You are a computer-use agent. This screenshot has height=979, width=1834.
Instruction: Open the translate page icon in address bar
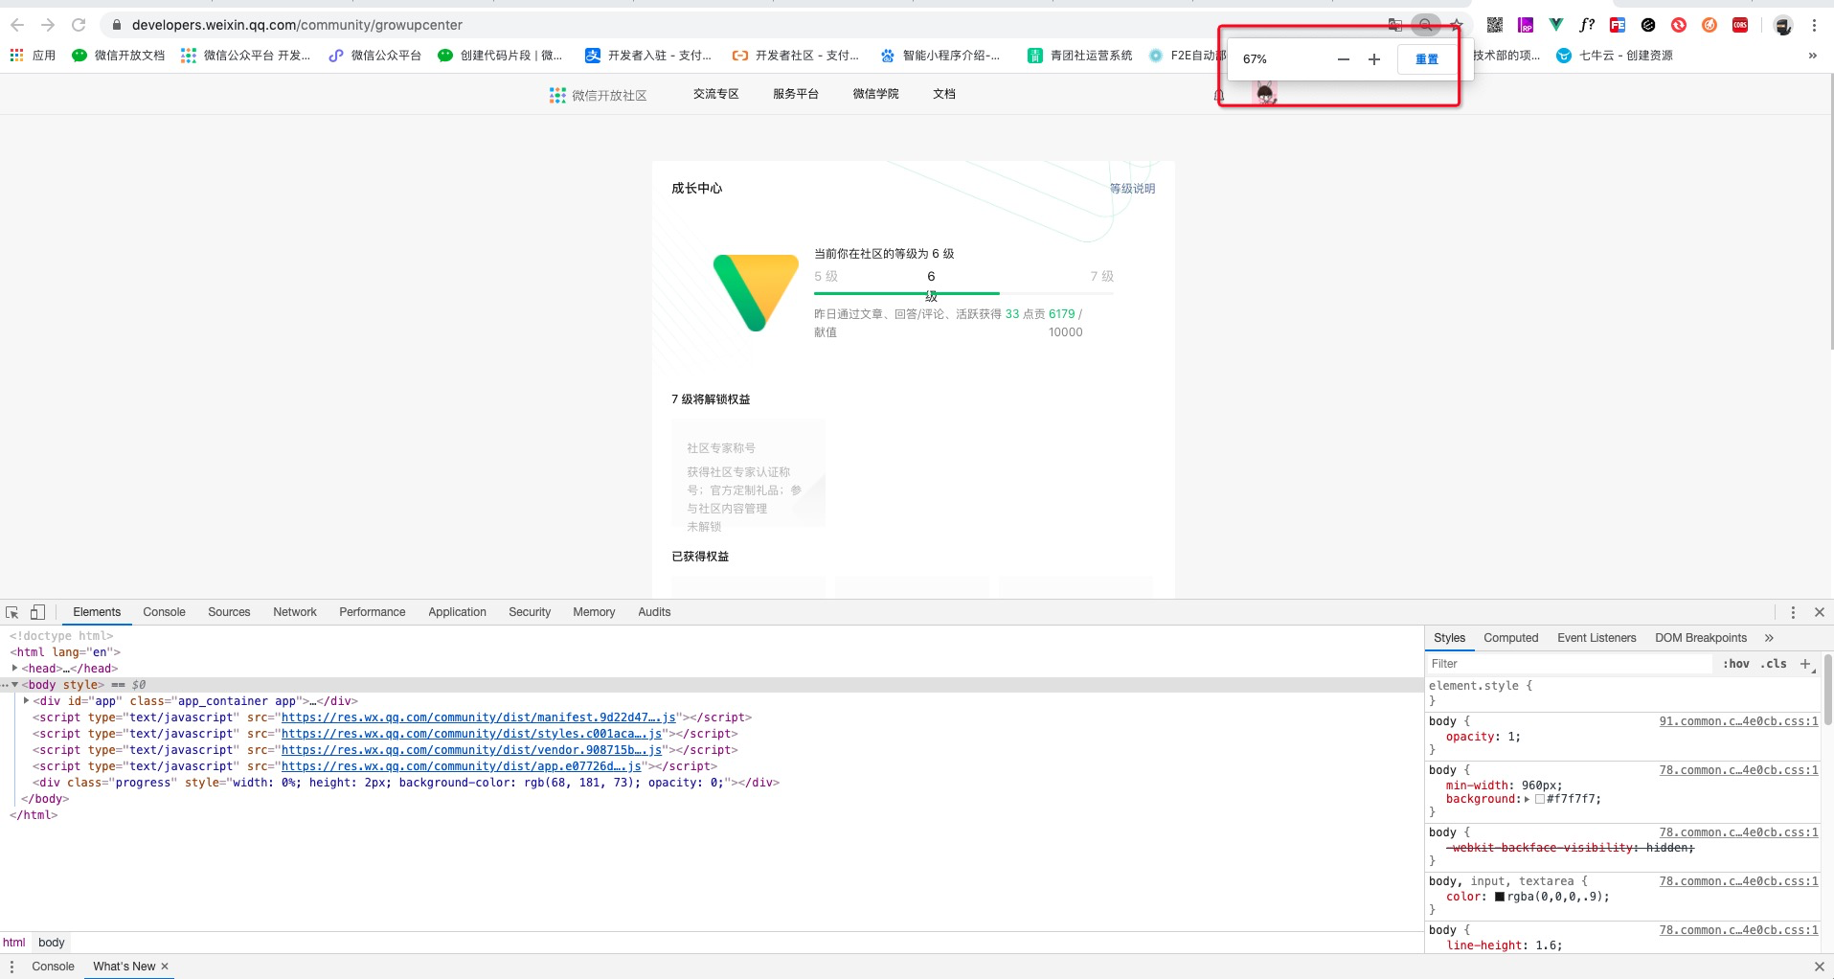coord(1395,25)
